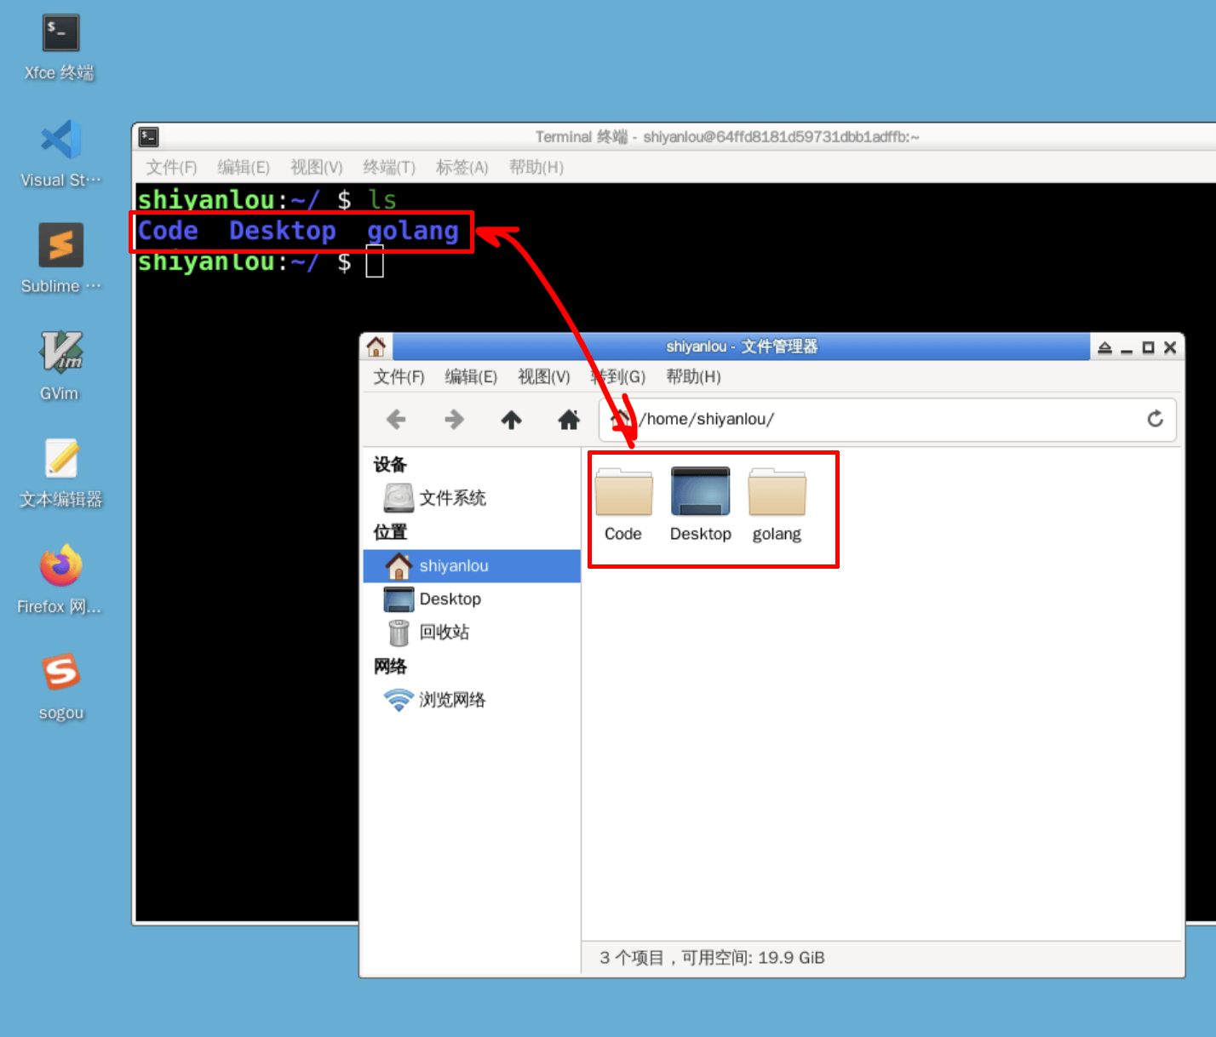The height and width of the screenshot is (1037, 1216).
Task: Go forward in the file manager
Action: [454, 419]
